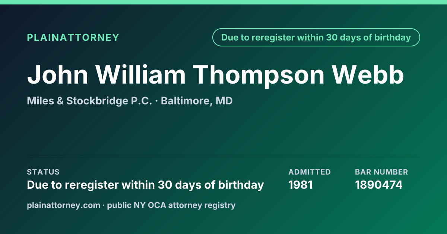Select the word William in the heading
Image resolution: width=447 pixels, height=234 pixels.
pyautogui.click(x=141, y=75)
